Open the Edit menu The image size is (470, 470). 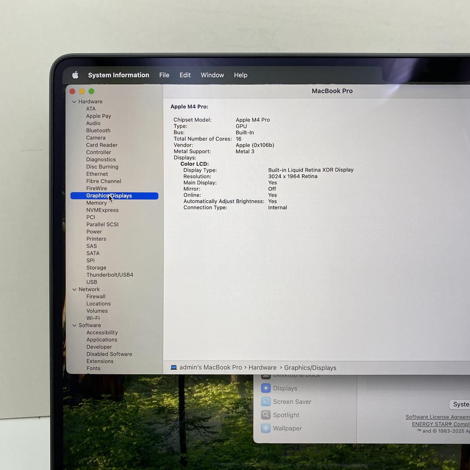pos(185,75)
